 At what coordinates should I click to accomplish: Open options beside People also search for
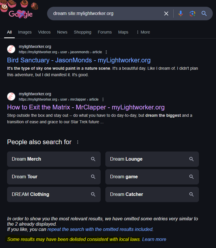[x=78, y=142]
